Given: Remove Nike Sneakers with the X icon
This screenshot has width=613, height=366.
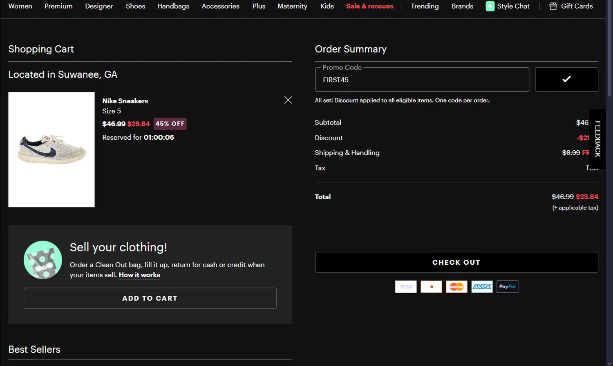Looking at the screenshot, I should pos(288,100).
